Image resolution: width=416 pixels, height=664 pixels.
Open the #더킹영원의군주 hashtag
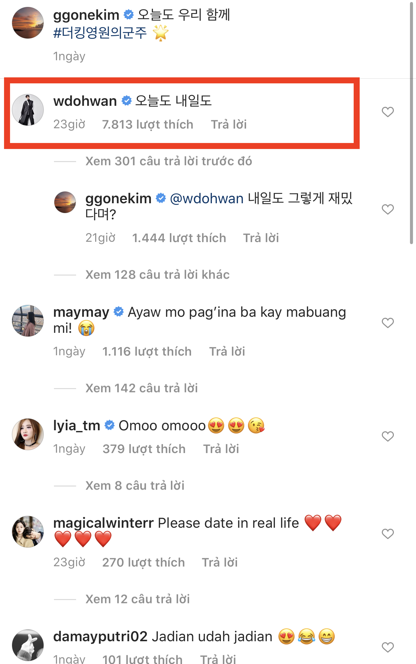pyautogui.click(x=100, y=33)
